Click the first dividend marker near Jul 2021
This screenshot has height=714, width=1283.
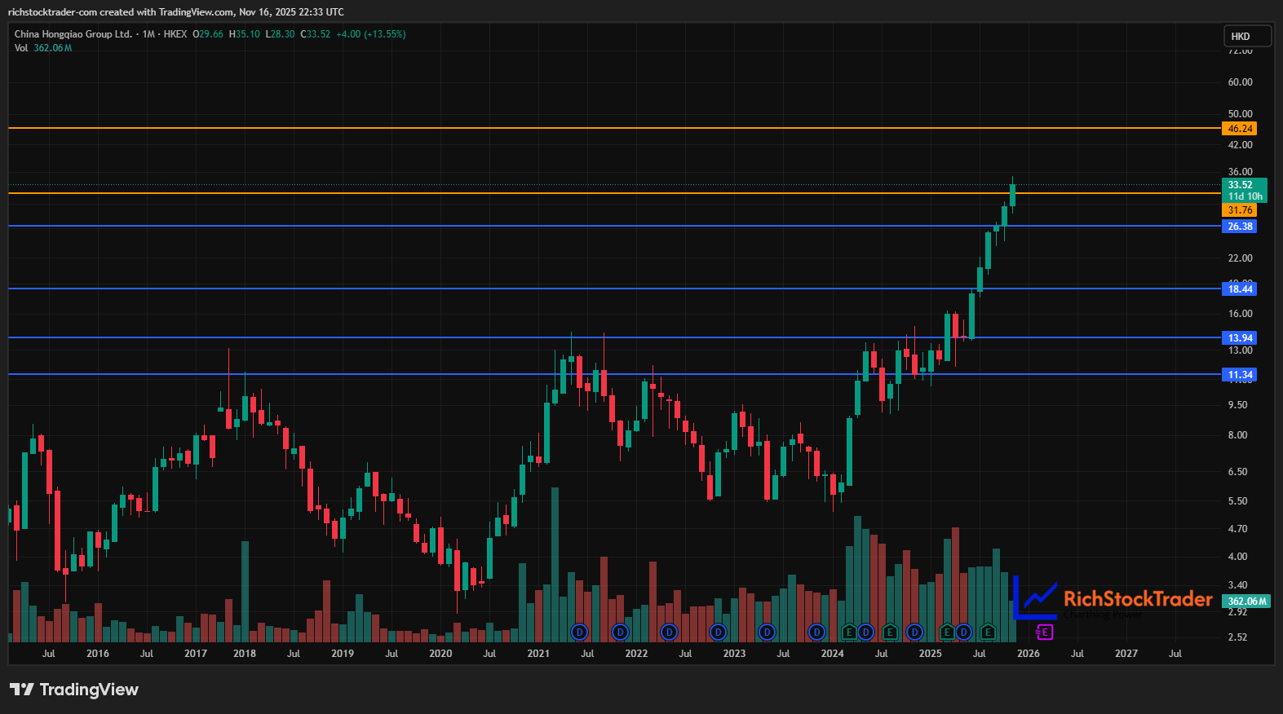click(580, 632)
